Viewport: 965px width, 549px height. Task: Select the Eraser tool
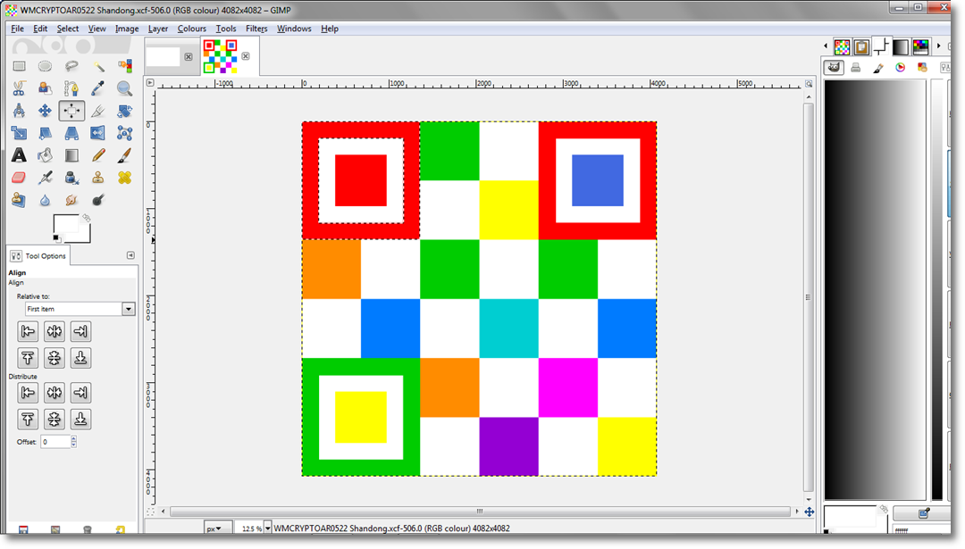click(19, 178)
